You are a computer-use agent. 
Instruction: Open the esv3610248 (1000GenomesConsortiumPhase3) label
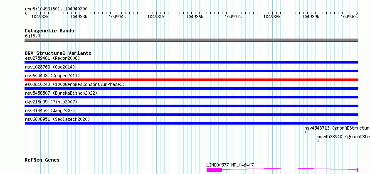click(x=75, y=84)
